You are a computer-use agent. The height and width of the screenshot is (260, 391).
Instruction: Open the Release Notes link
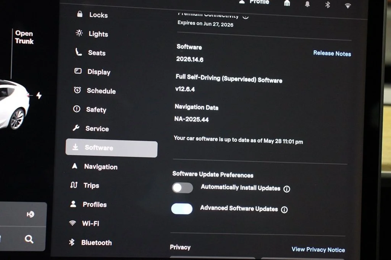coord(332,53)
